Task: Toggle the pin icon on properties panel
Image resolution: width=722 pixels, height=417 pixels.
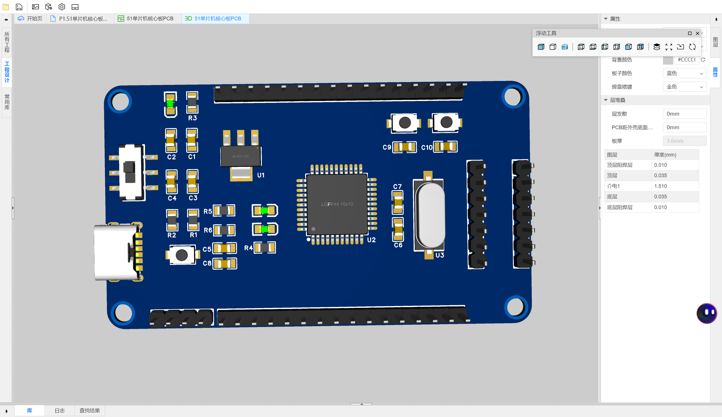Action: [x=716, y=19]
